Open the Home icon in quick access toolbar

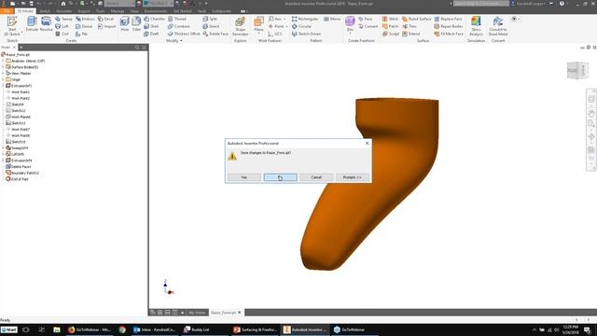click(63, 4)
